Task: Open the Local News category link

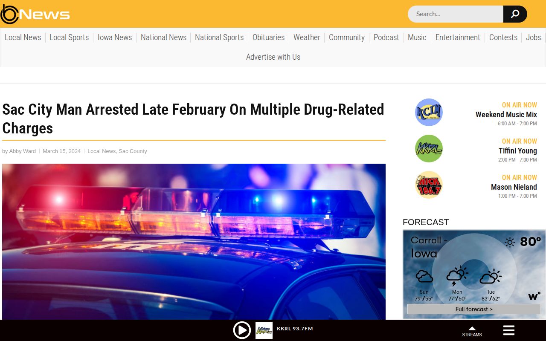Action: pyautogui.click(x=102, y=151)
